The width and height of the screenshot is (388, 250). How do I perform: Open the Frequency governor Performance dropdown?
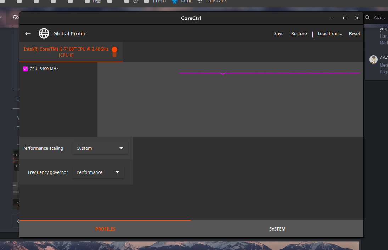pos(98,172)
